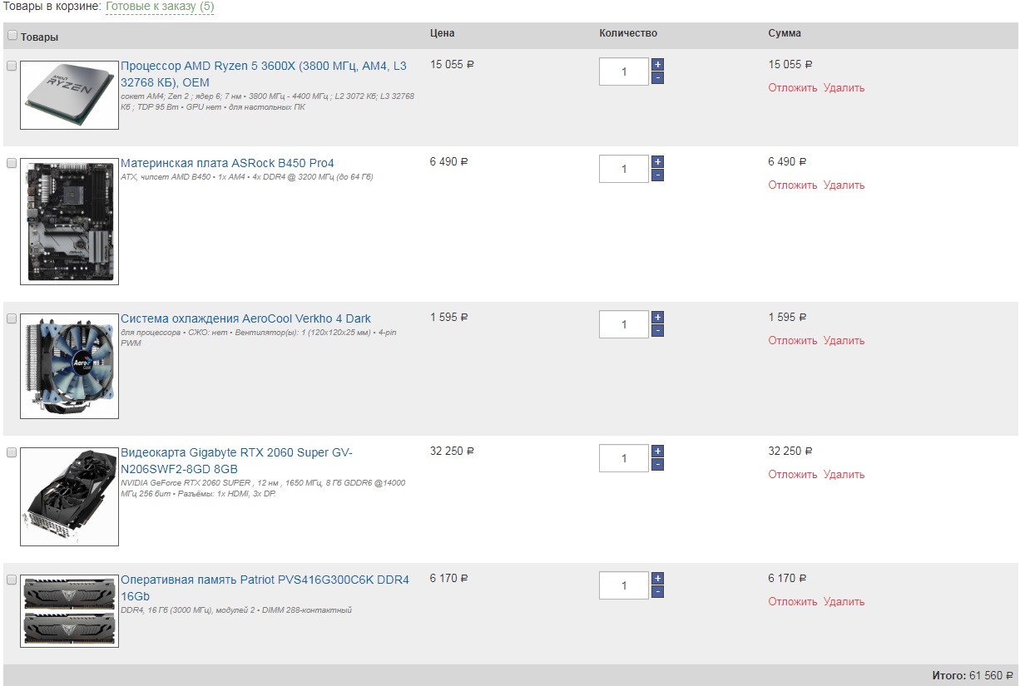Click the Patriot memory modules thumbnail
The width and height of the screenshot is (1020, 686).
pyautogui.click(x=70, y=610)
